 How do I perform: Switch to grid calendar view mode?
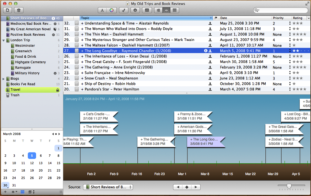(x=175, y=10)
